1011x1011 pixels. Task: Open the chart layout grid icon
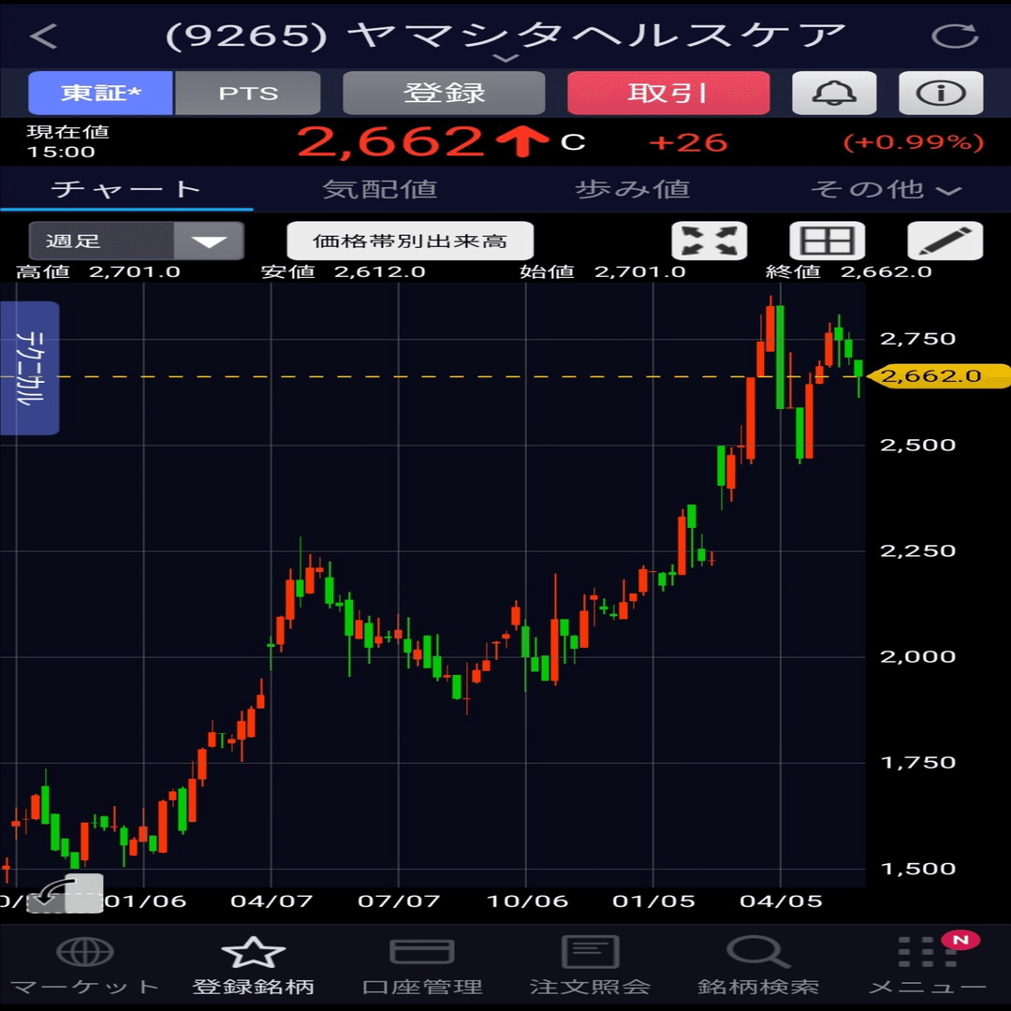coord(828,242)
